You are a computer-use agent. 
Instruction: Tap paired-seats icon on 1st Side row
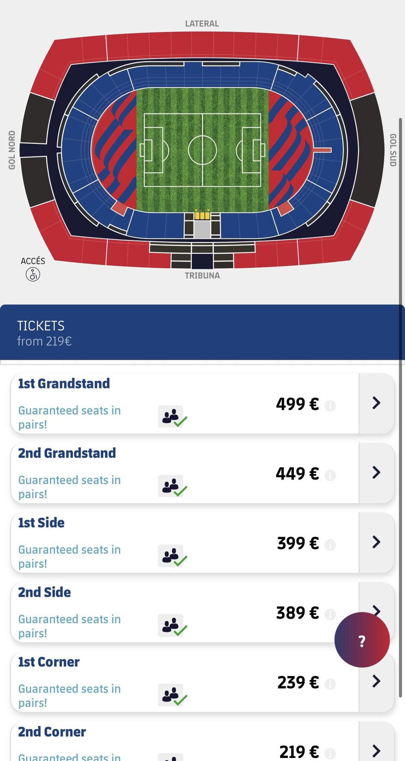pyautogui.click(x=172, y=556)
